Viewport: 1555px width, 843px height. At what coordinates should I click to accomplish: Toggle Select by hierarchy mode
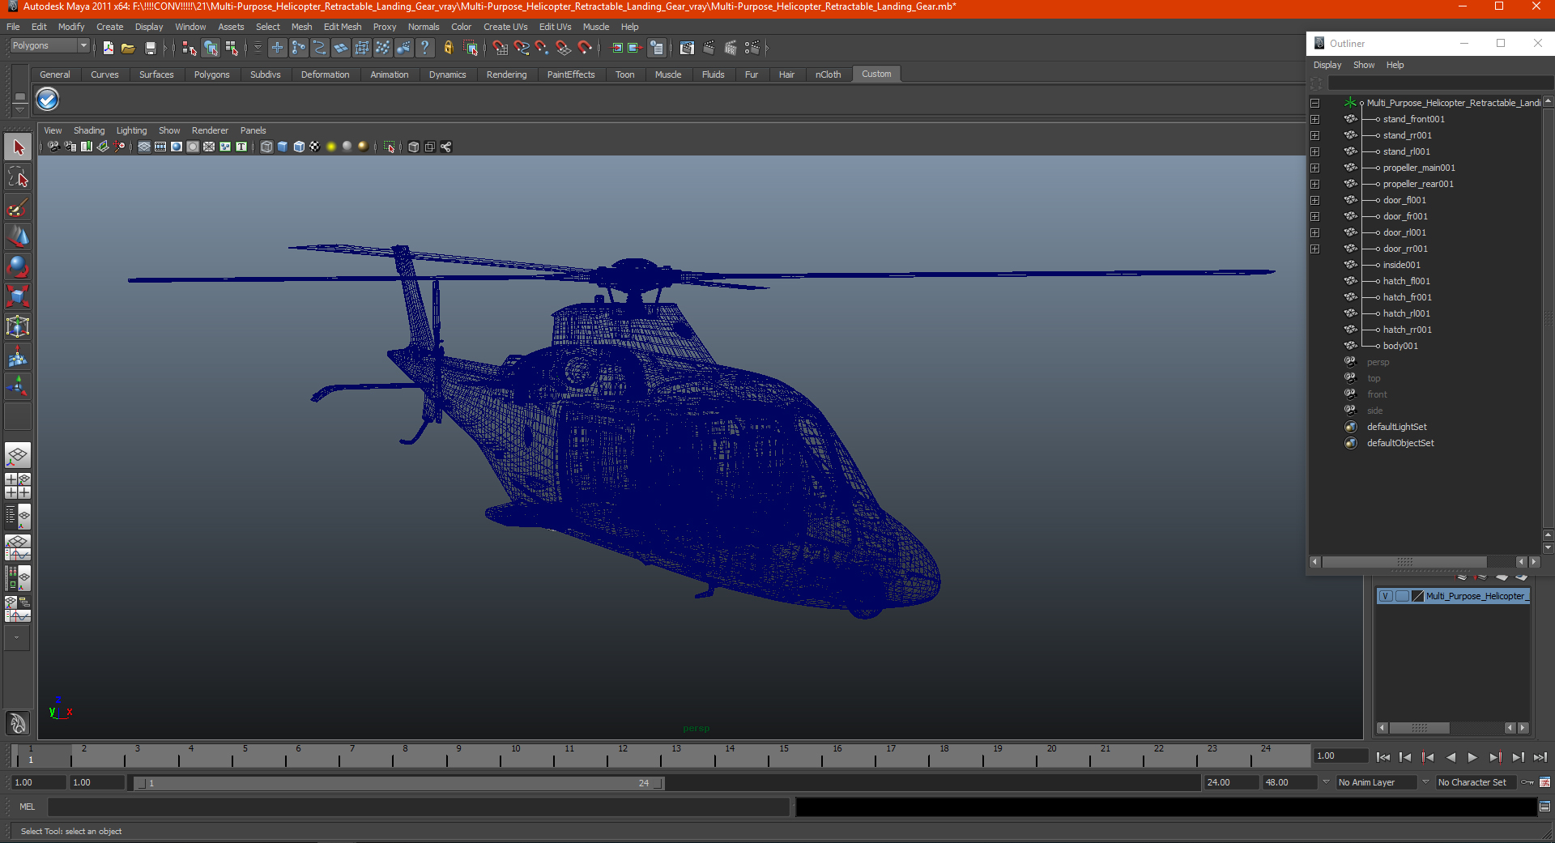pos(190,49)
